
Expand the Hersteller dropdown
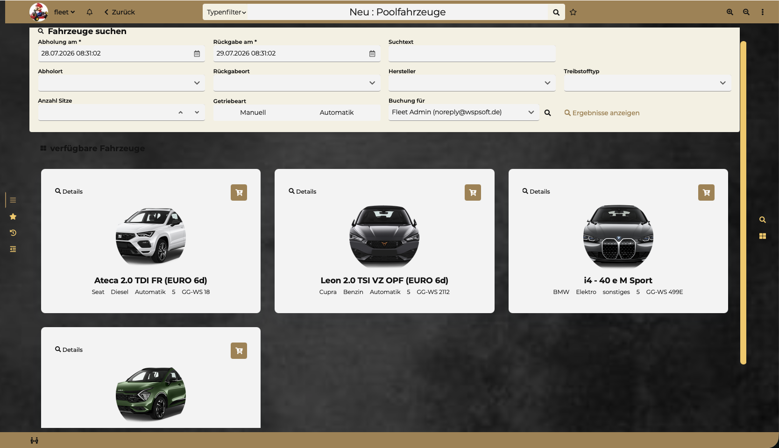547,83
